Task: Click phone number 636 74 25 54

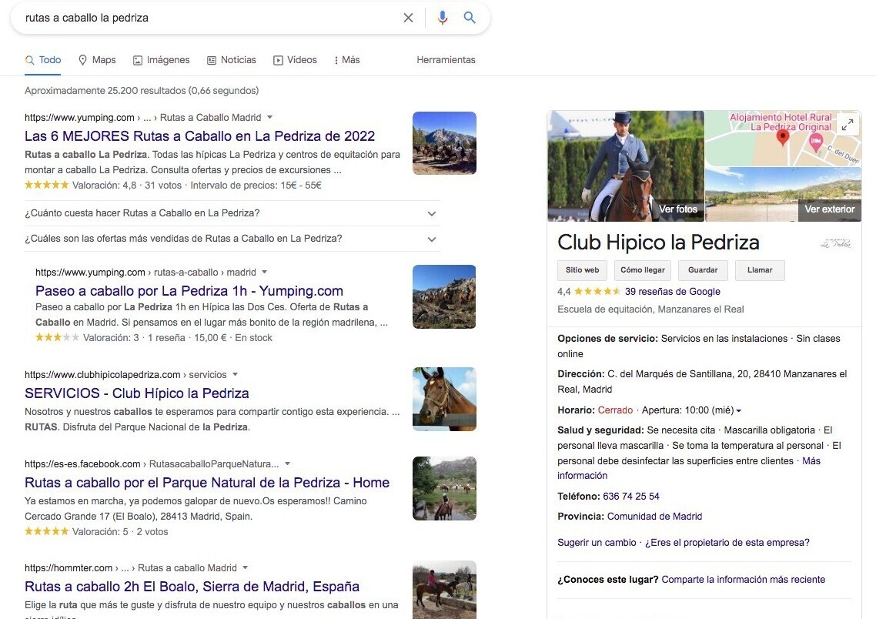Action: [x=631, y=496]
